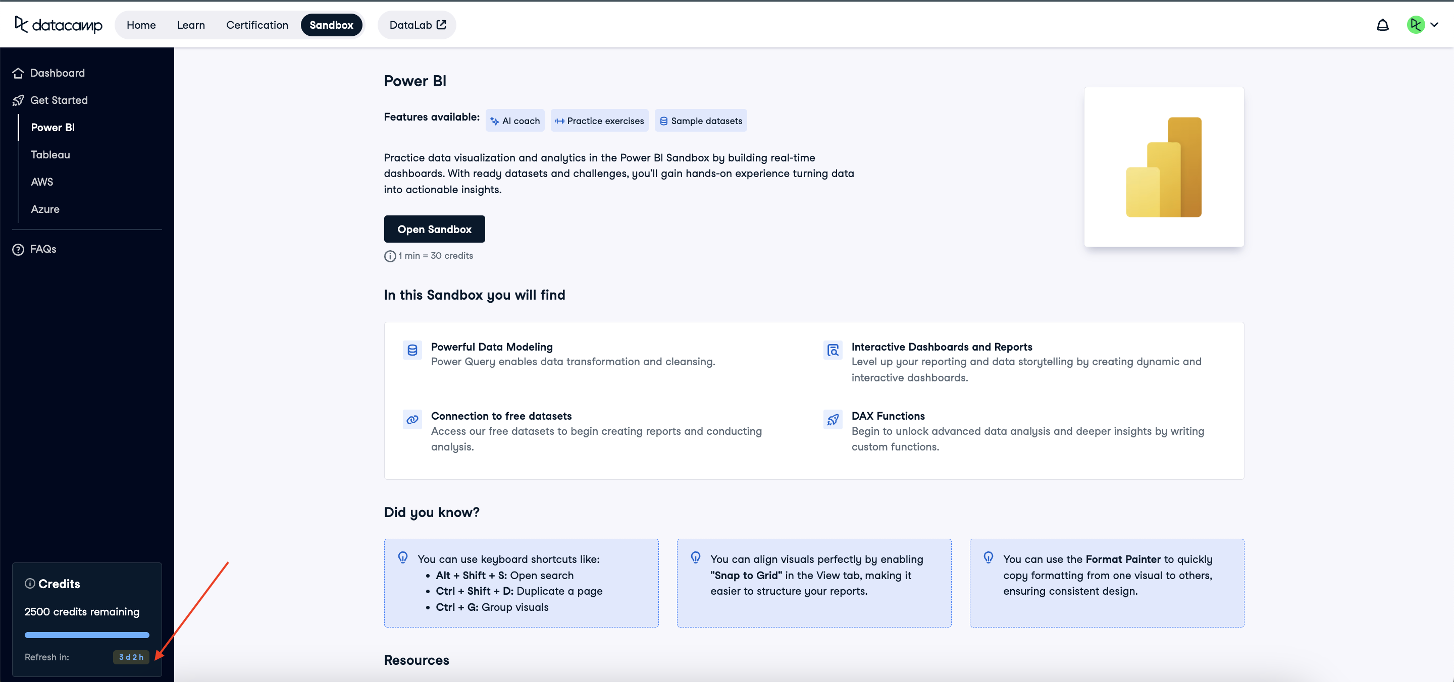Click the Powerful Data Modeling icon
The width and height of the screenshot is (1454, 682).
(x=412, y=350)
